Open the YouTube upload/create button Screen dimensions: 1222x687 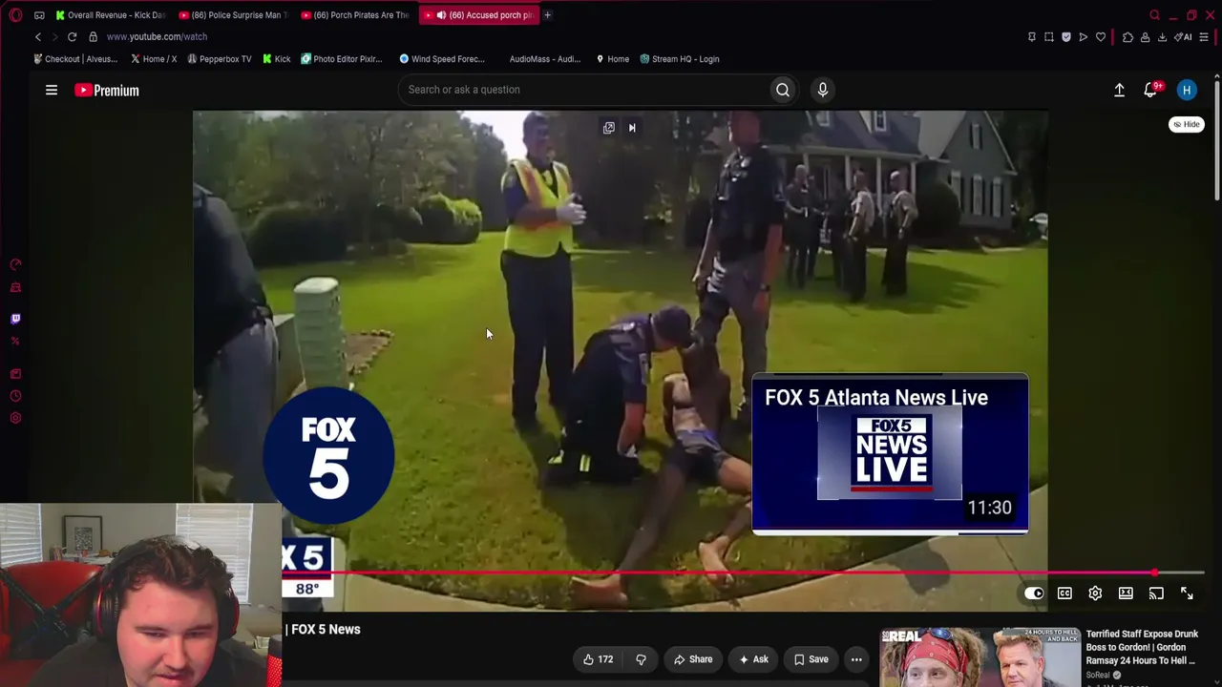[x=1119, y=90]
